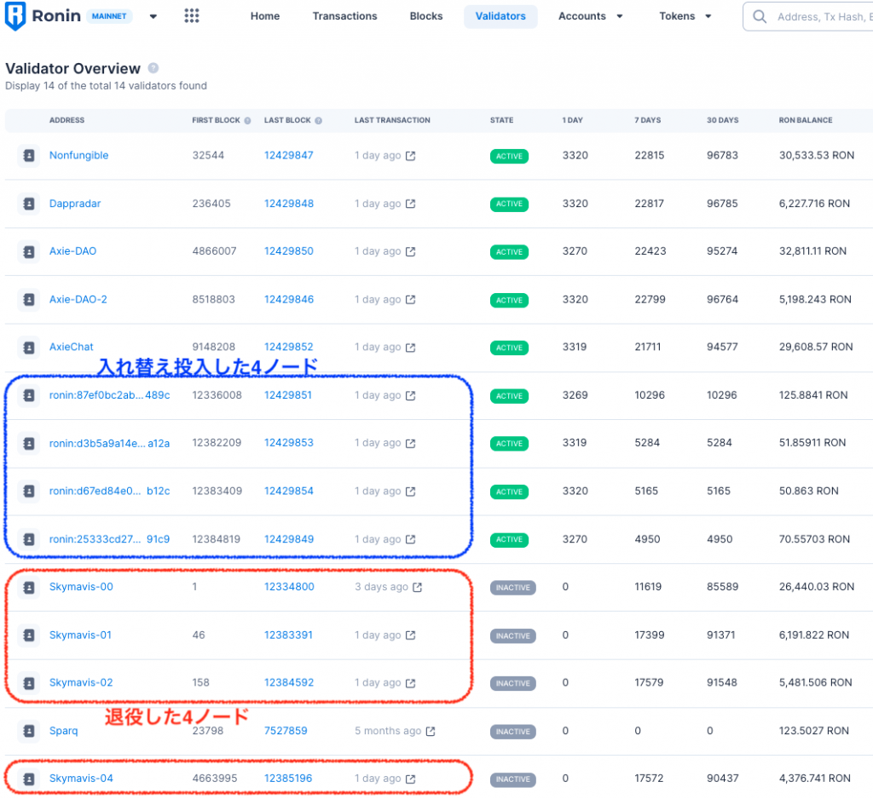Open the Skymavis-00 validator page
The width and height of the screenshot is (873, 799).
tap(81, 586)
